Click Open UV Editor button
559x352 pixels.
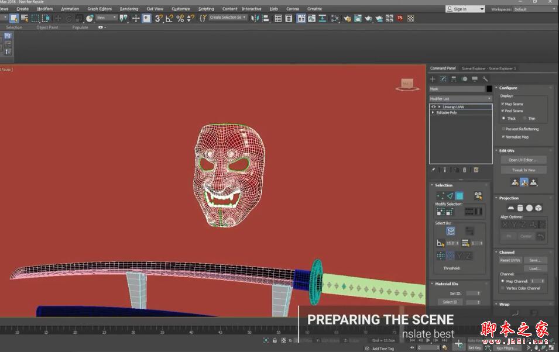pyautogui.click(x=523, y=160)
